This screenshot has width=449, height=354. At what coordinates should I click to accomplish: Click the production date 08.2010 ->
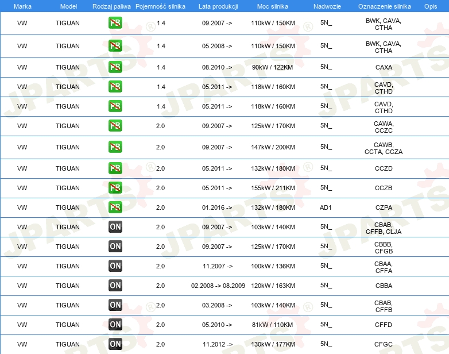pyautogui.click(x=217, y=67)
